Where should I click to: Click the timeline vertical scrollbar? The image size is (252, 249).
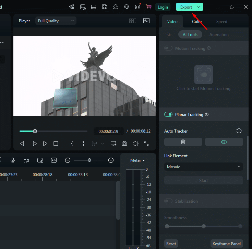tap(118, 200)
